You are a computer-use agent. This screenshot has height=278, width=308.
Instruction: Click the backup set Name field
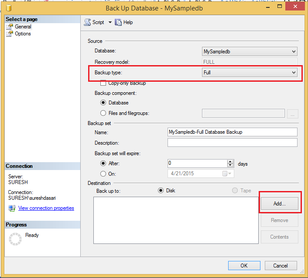(233, 132)
